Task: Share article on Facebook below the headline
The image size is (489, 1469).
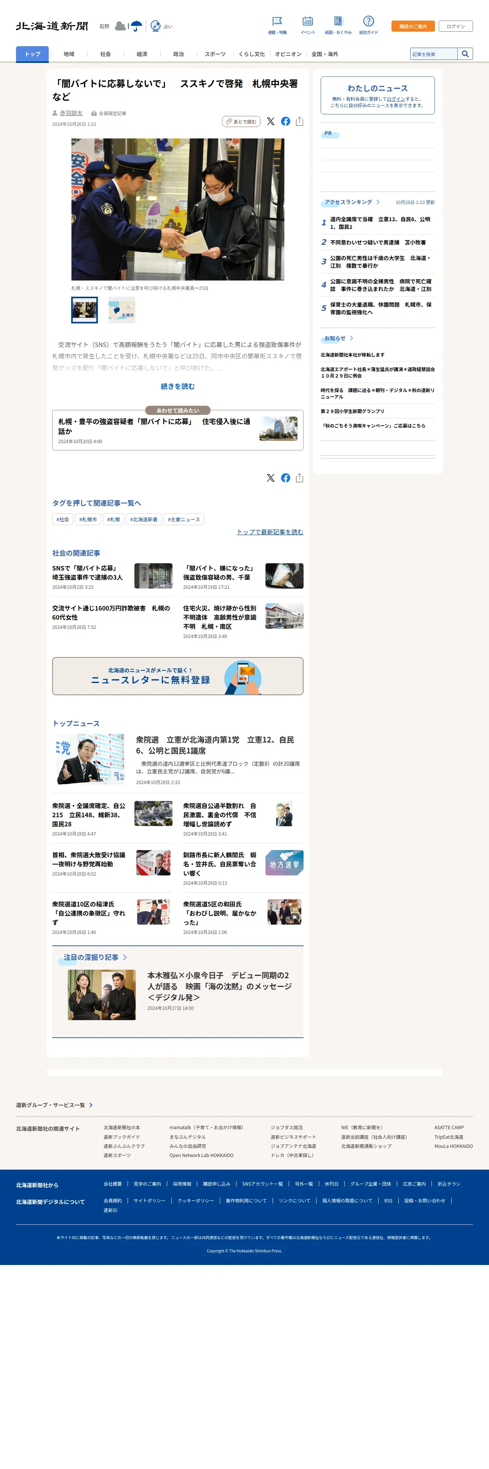Action: click(x=286, y=122)
